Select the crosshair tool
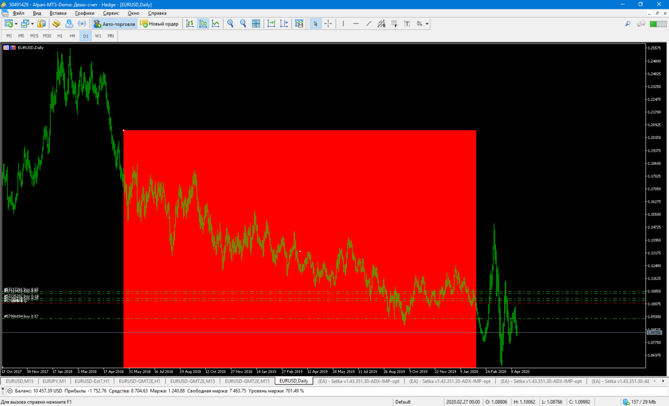Screen dimensions: 669x406 (328, 24)
